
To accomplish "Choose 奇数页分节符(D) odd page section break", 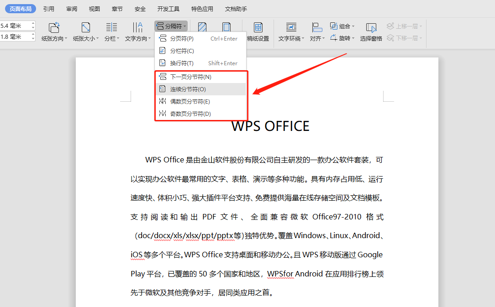I will point(201,114).
